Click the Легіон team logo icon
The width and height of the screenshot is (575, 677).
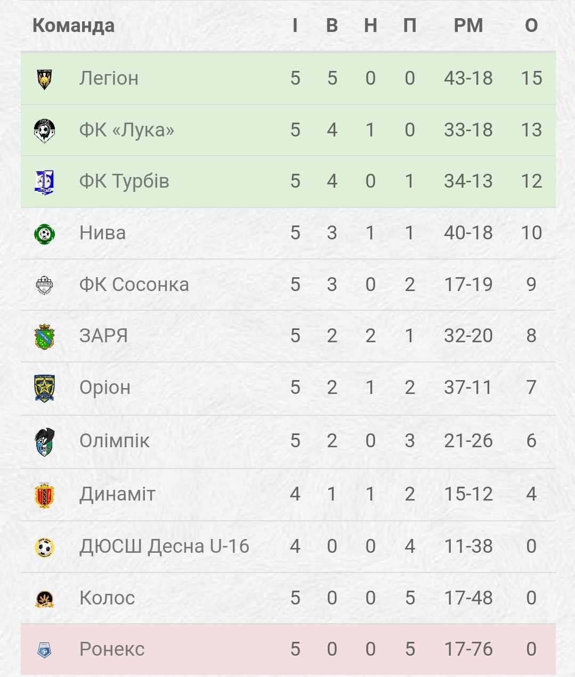tap(44, 79)
